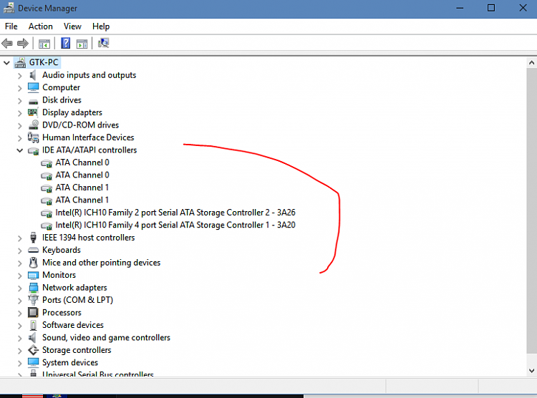This screenshot has width=537, height=398.
Task: Open the Action menu
Action: coord(40,26)
